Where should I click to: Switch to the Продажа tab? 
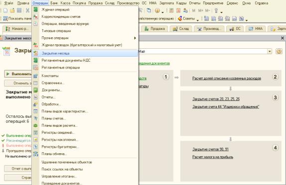click(x=154, y=28)
